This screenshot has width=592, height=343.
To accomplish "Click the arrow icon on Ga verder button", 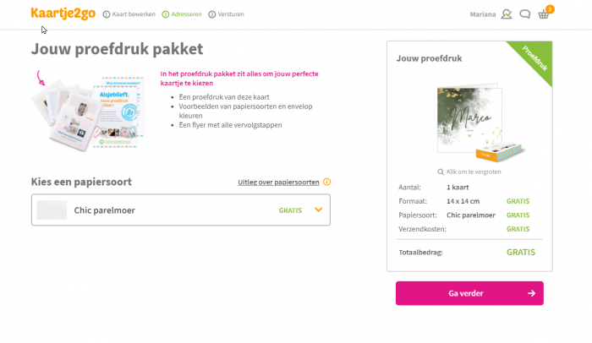I will coord(531,293).
